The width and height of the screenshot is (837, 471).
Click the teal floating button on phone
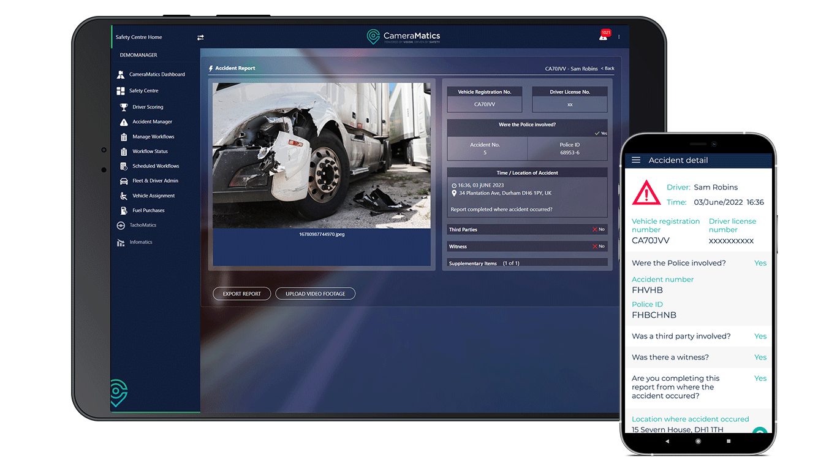[760, 431]
